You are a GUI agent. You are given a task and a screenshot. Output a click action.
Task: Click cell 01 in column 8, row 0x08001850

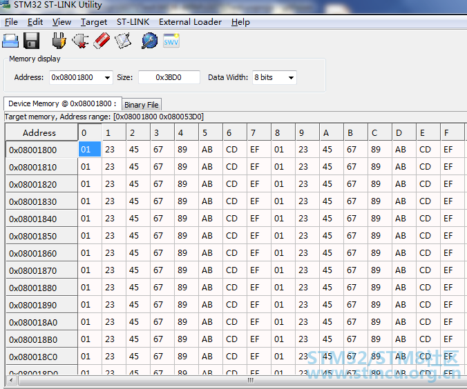click(x=283, y=236)
